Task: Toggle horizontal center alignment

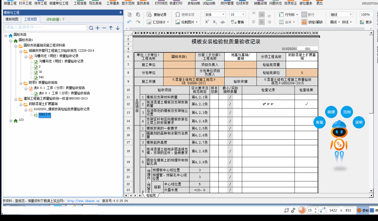Action: click(262, 22)
